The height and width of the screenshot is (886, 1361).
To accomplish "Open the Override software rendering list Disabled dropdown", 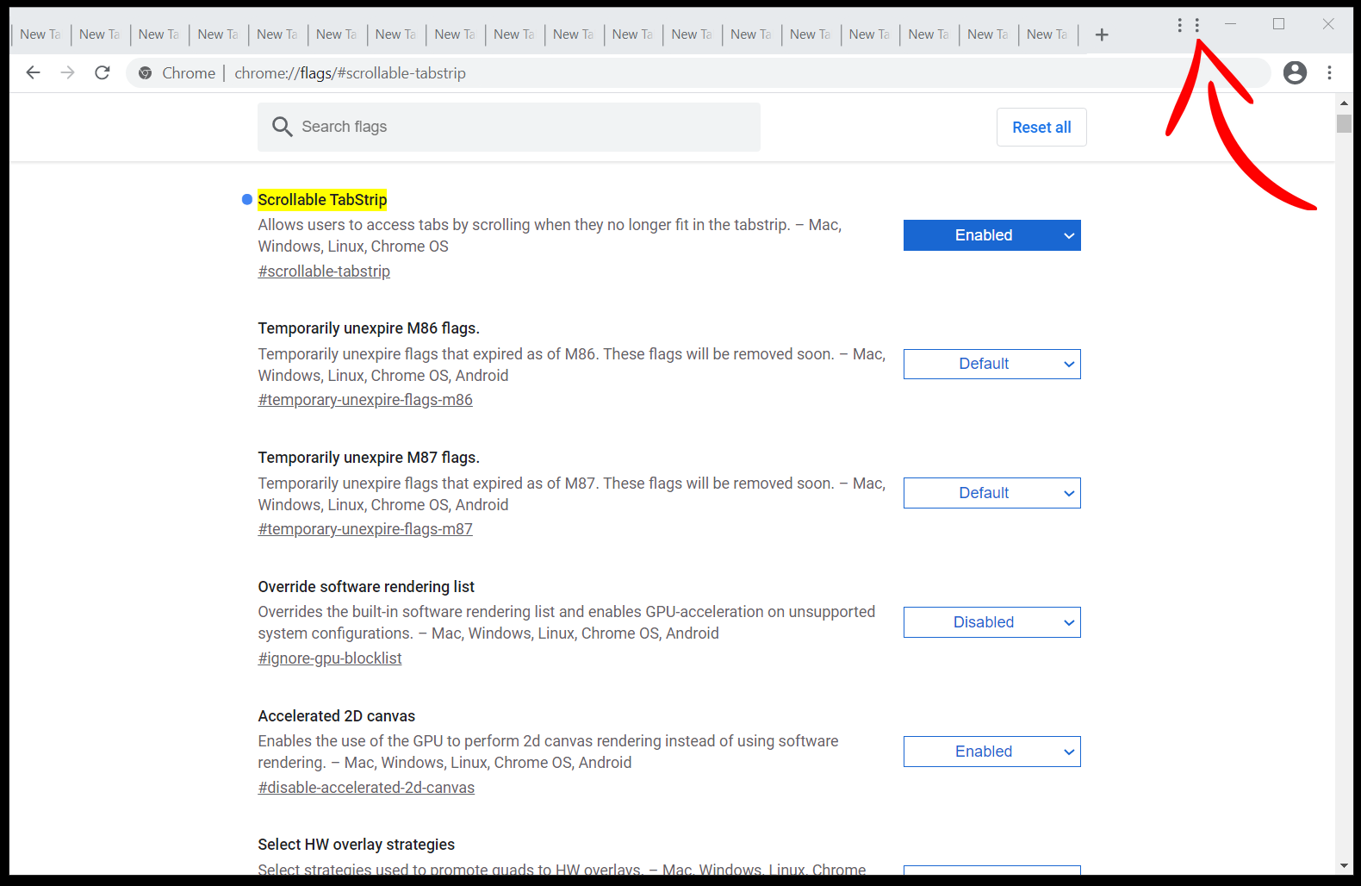I will tap(991, 622).
